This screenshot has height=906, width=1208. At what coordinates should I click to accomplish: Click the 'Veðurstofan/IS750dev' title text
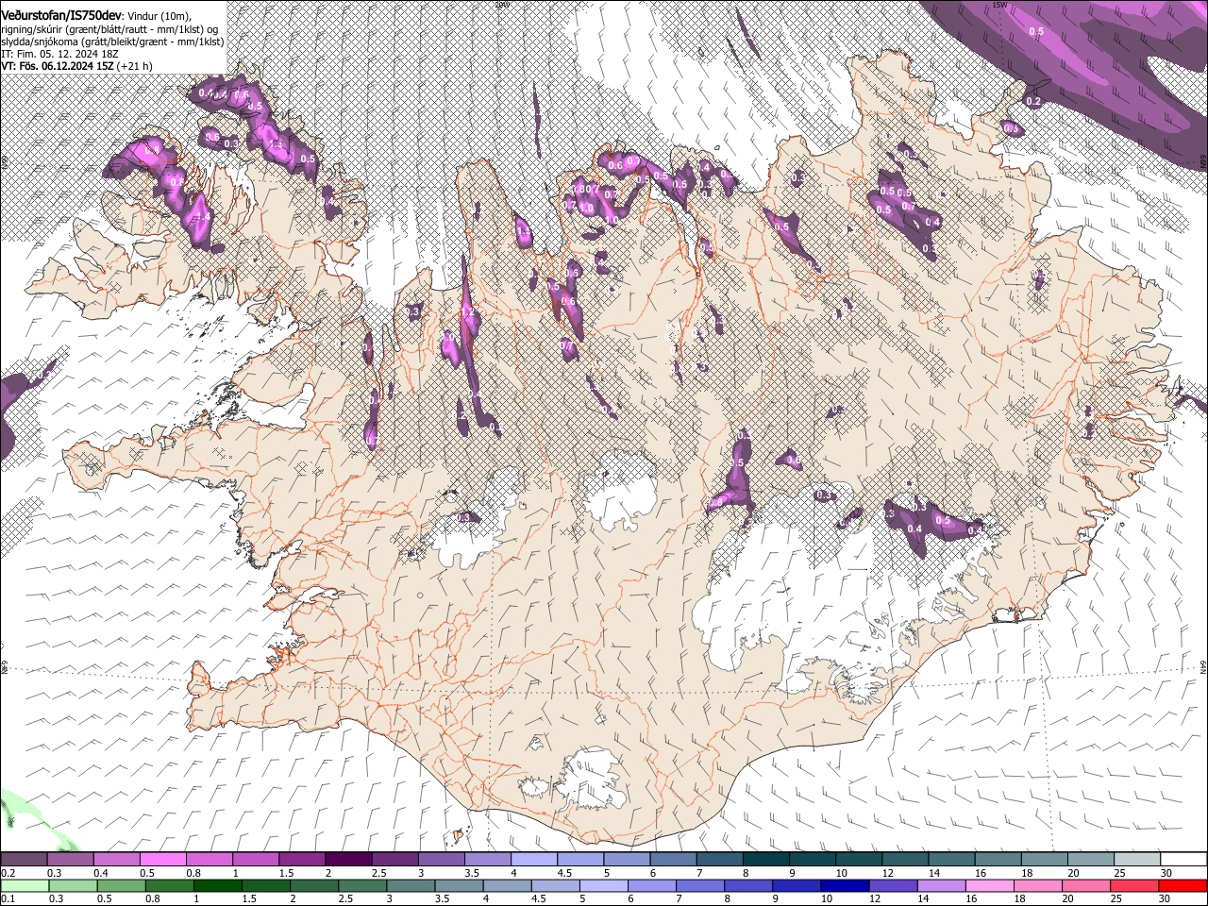[60, 16]
